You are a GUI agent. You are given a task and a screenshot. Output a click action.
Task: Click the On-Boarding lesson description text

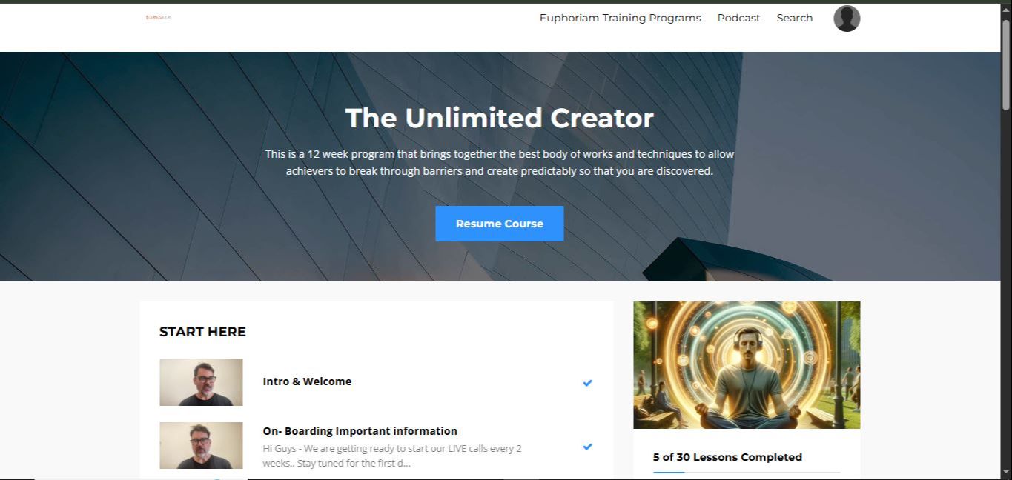pyautogui.click(x=392, y=456)
